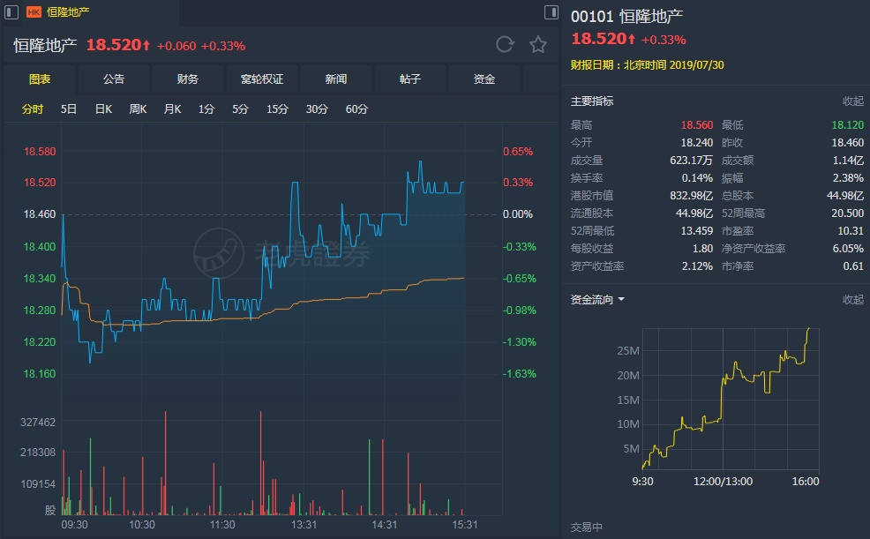Screen dimensions: 870x539
Task: Click the 18.120 最低 value
Action: pos(847,124)
